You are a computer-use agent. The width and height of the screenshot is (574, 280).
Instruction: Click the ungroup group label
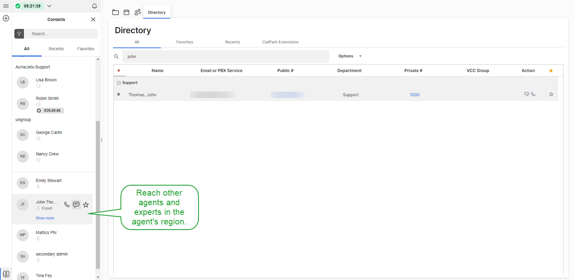tap(23, 120)
